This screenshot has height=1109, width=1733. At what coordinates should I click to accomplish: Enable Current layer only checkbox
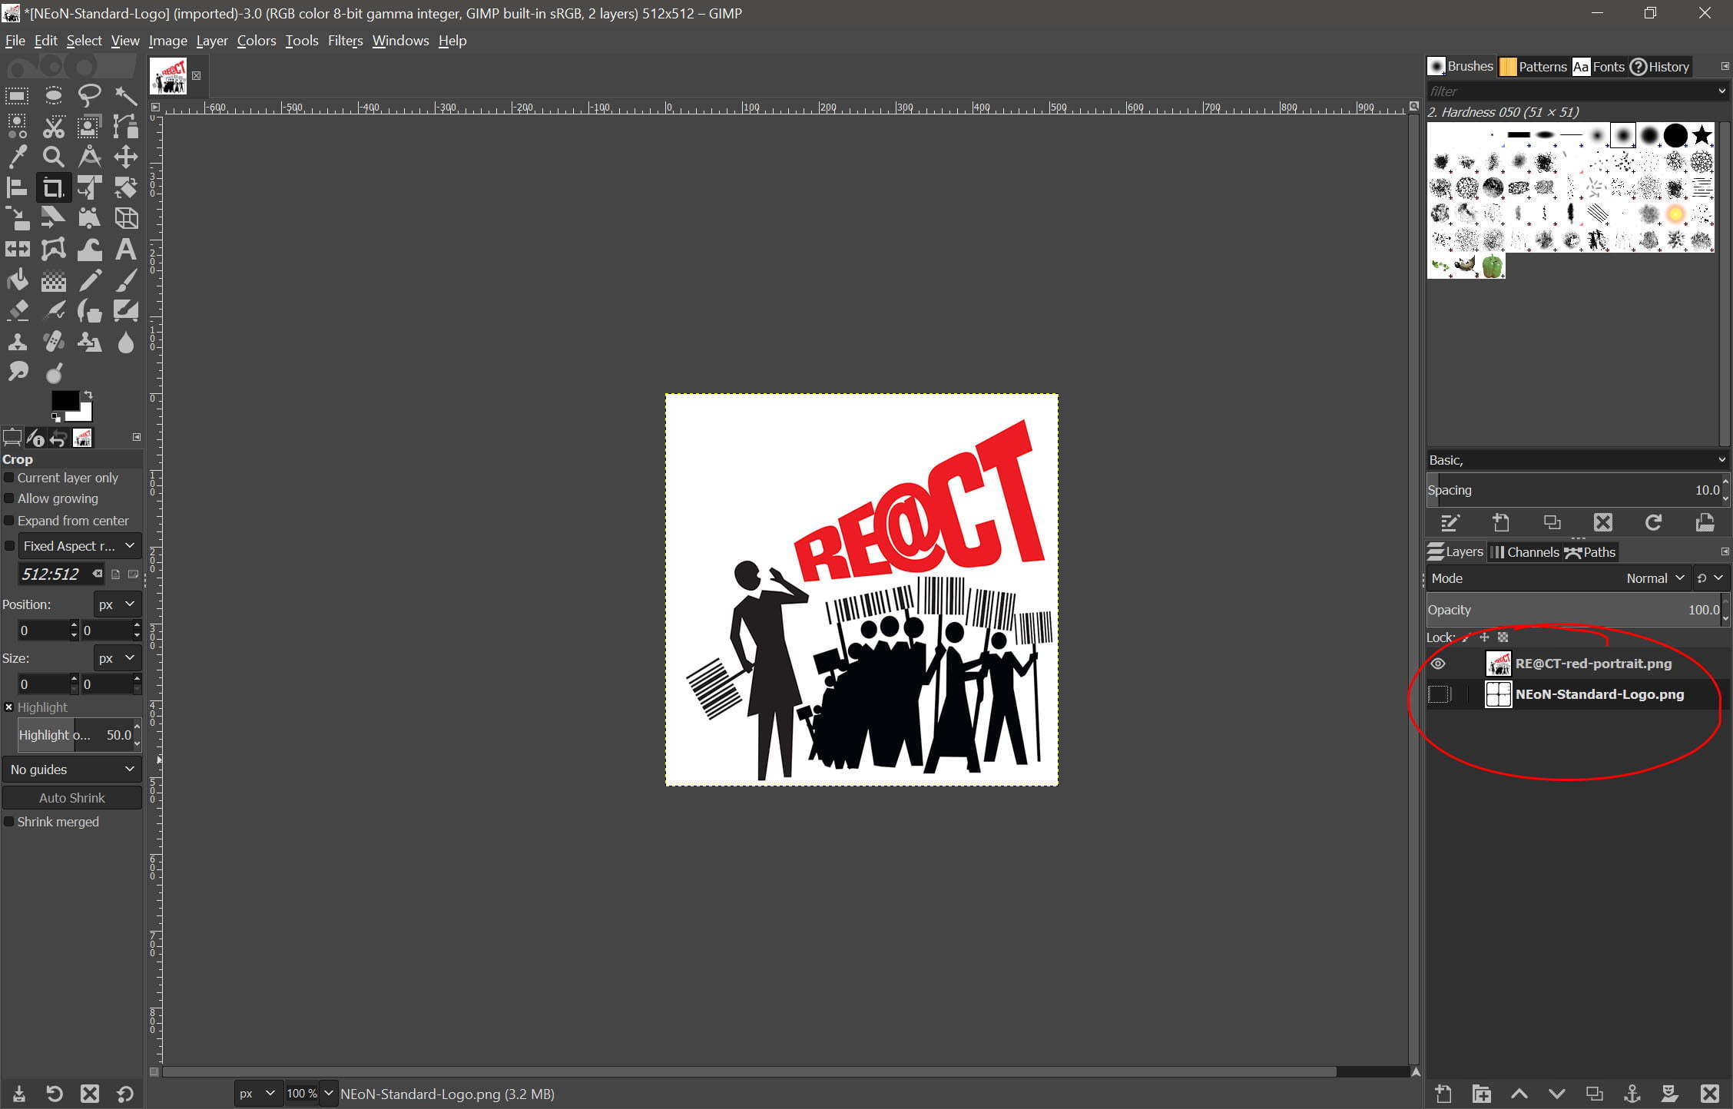9,478
